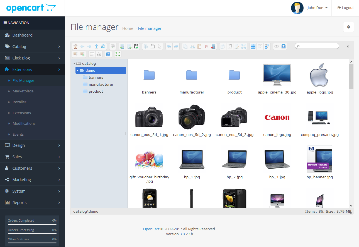Click the clipboard paste icon
The height and width of the screenshot is (247, 359).
[199, 46]
